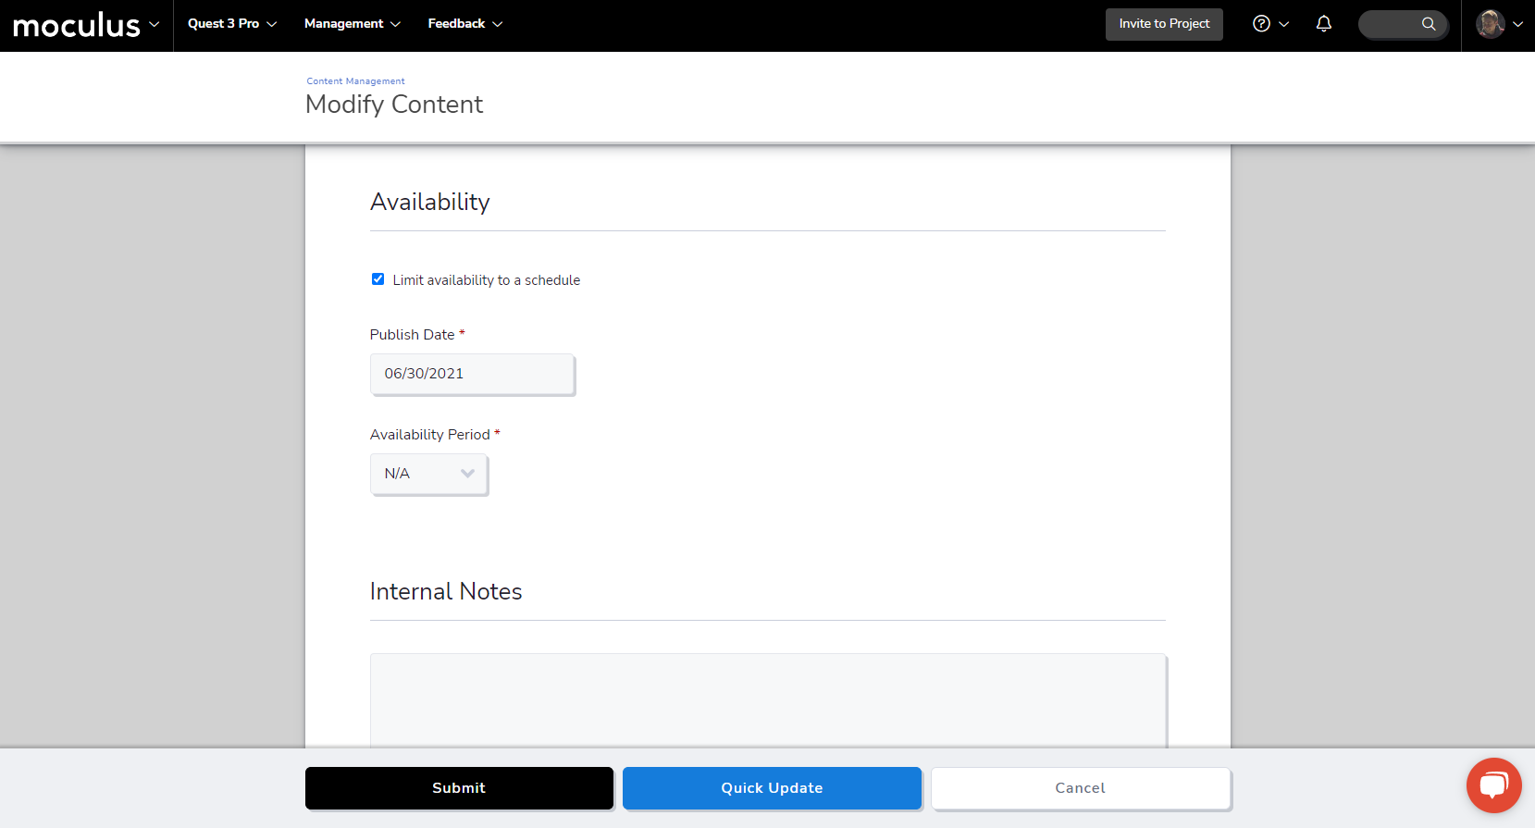Follow the Content Management breadcrumb link

355,81
